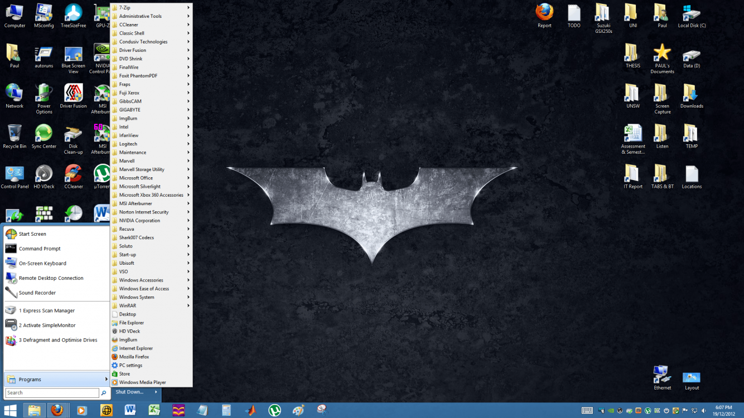Click the search magnifier button

click(104, 393)
